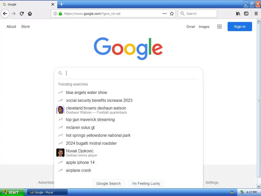Image resolution: width=261 pixels, height=196 pixels.
Task: Open the About link
Action: coord(11,27)
